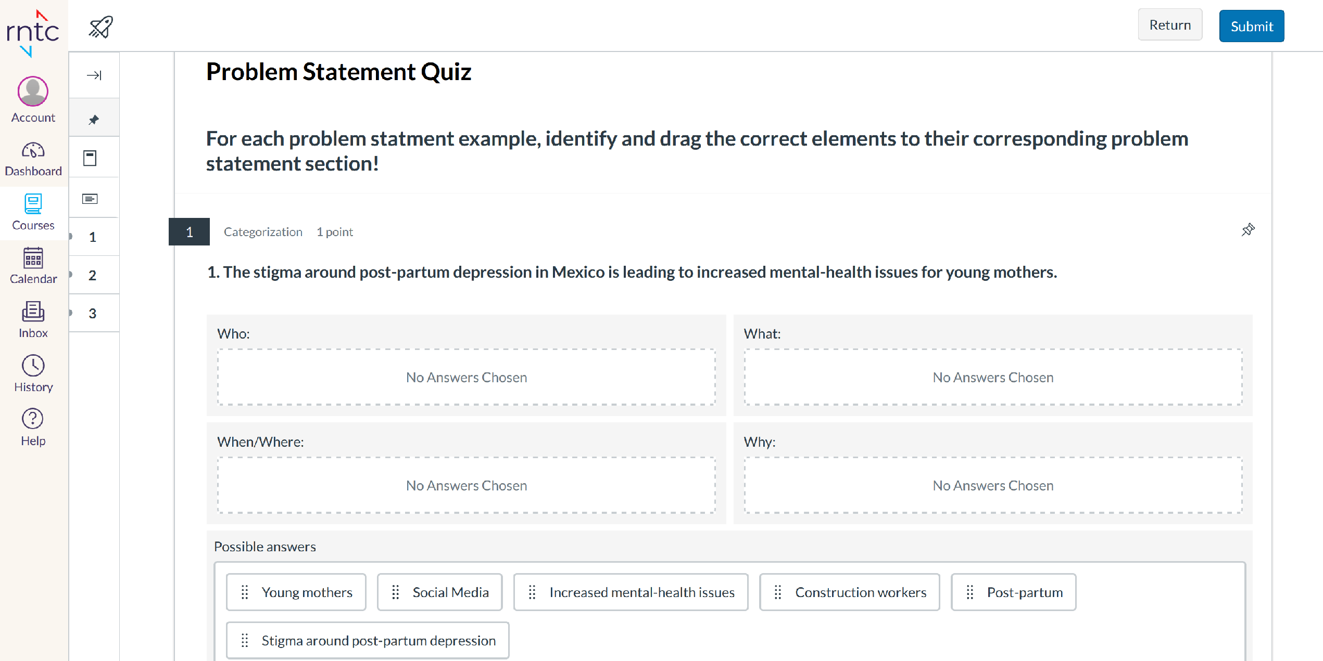Expand the collapsed quiz navigation sidebar
The width and height of the screenshot is (1323, 661).
pos(94,75)
